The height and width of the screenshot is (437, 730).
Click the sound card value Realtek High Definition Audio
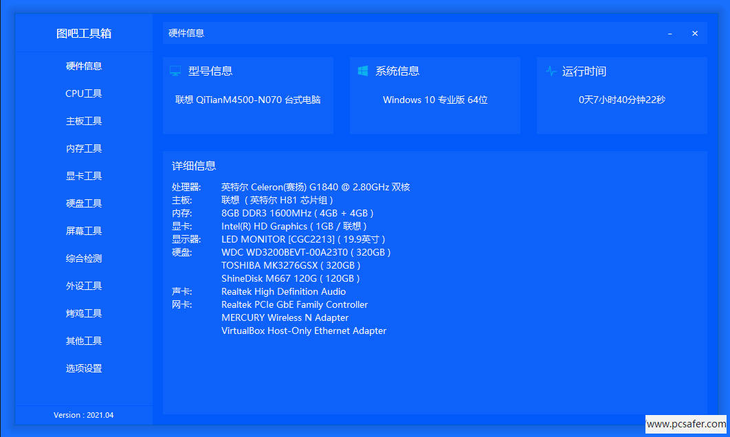[x=283, y=291]
